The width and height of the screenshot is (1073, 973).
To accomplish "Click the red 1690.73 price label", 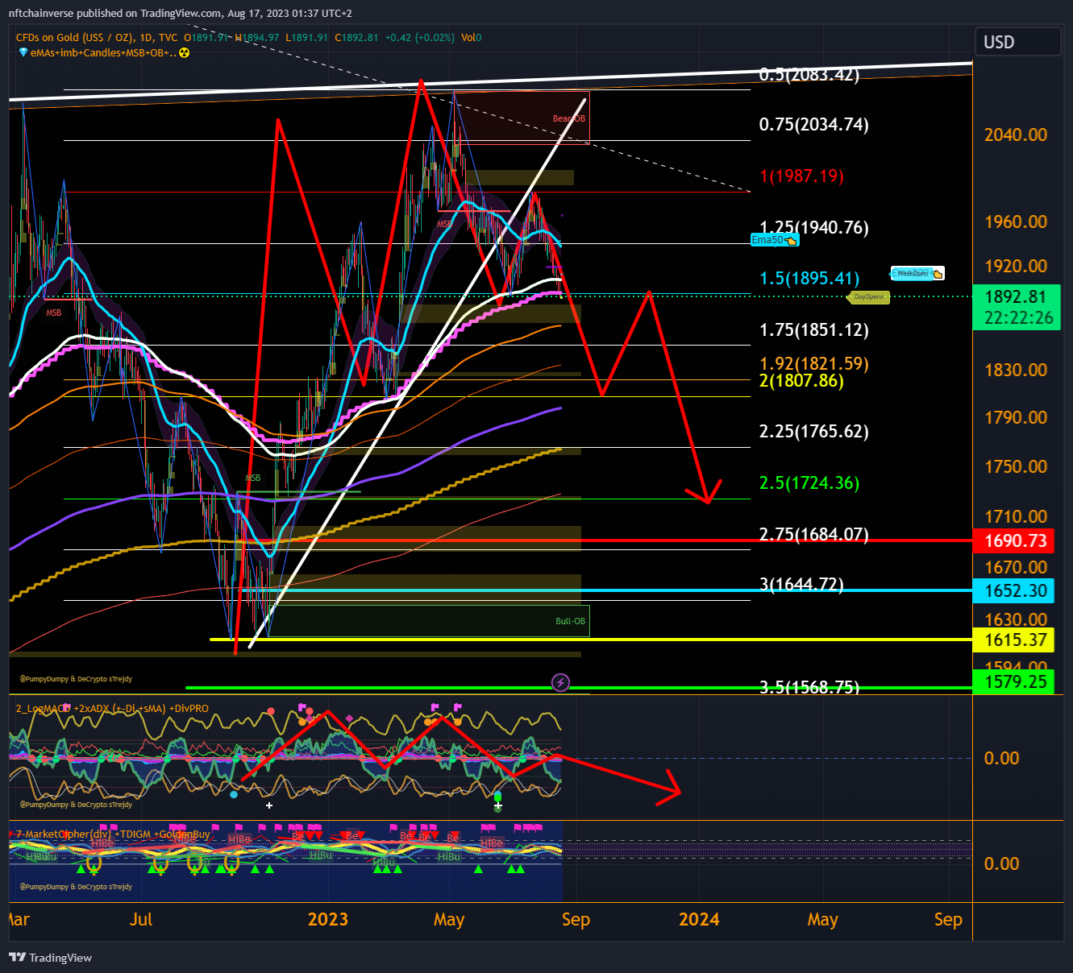I will point(1015,540).
